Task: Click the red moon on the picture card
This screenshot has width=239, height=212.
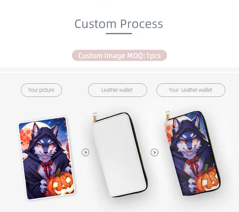Action: [x=26, y=134]
